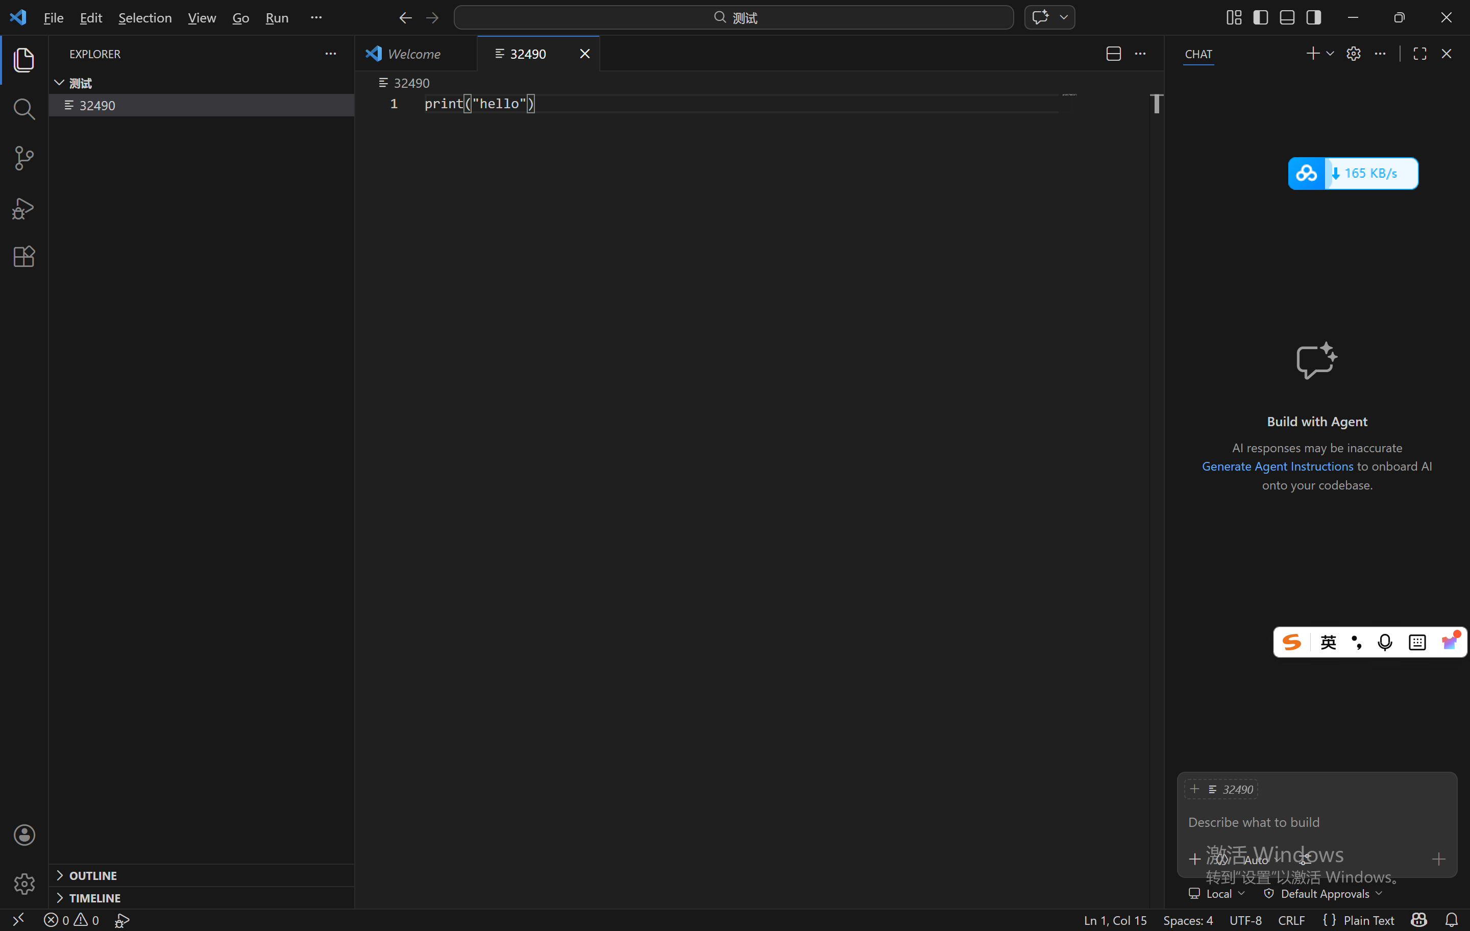Click the editor vertical scrollbar thumb
The height and width of the screenshot is (931, 1470).
click(x=1156, y=104)
